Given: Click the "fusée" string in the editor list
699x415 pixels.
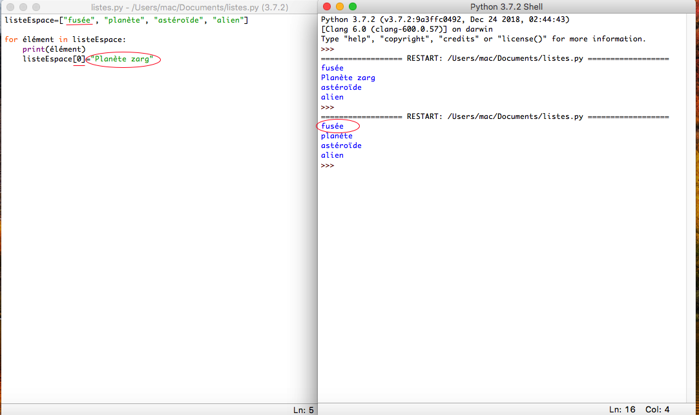Looking at the screenshot, I should click(x=79, y=20).
